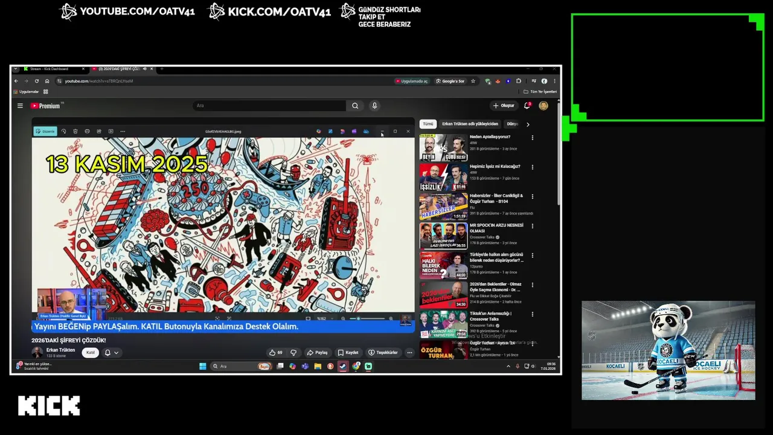The width and height of the screenshot is (773, 435).
Task: Open the YouTube account avatar menu
Action: coord(544,106)
